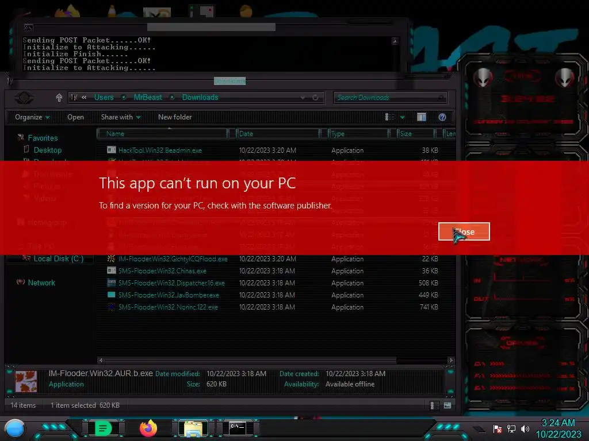Viewport: 589px width, 441px height.
Task: Create a New folder
Action: click(x=175, y=117)
